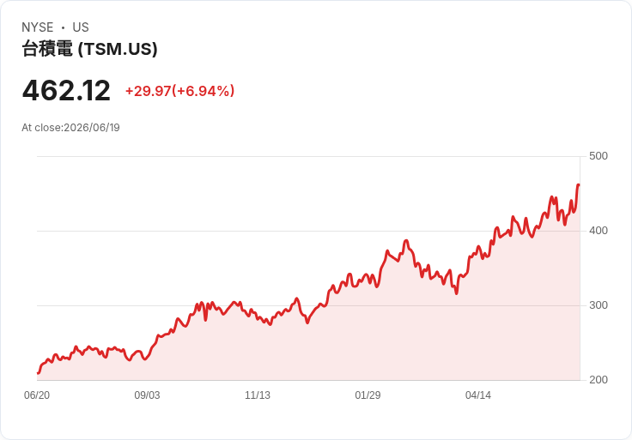632x440 pixels.
Task: Click the chart line's starting point at 06/20
Action: (x=38, y=373)
